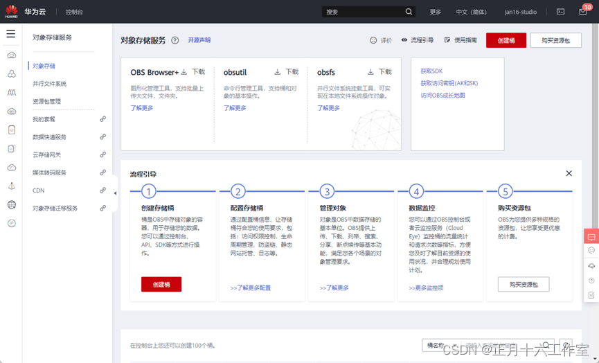Open the 桶名称 search filter dropdown
Screen dimensions: 599x363
441,346
